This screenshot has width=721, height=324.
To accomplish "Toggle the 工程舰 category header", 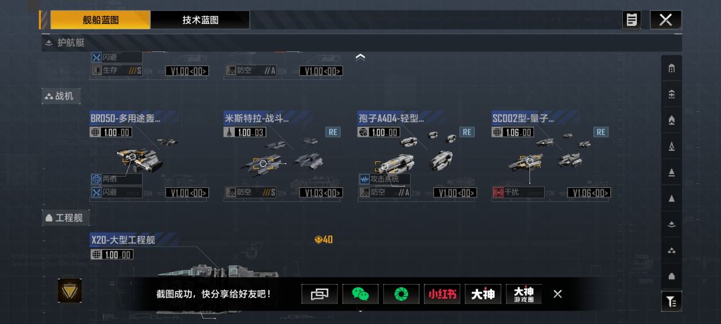I will [65, 218].
